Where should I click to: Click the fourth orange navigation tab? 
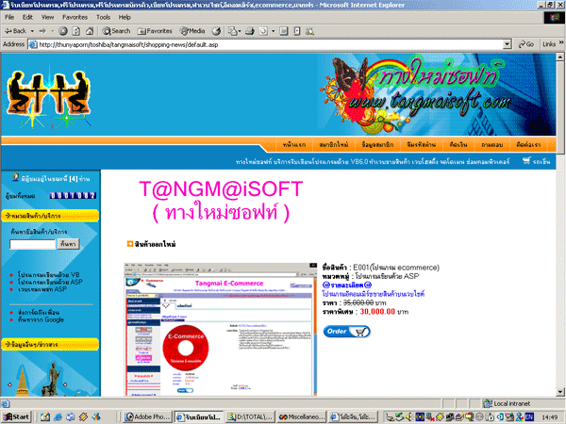coord(422,145)
